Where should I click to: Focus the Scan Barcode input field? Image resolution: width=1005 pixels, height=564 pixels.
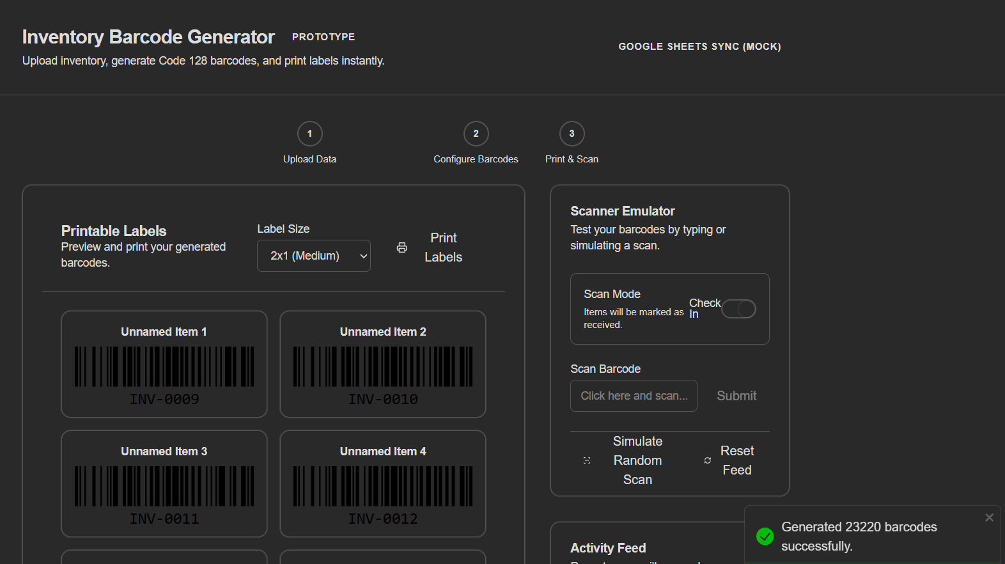coord(634,396)
